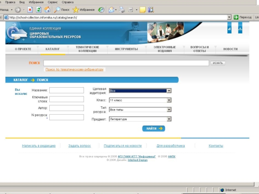Click the browser Stop button

pos(30,10)
